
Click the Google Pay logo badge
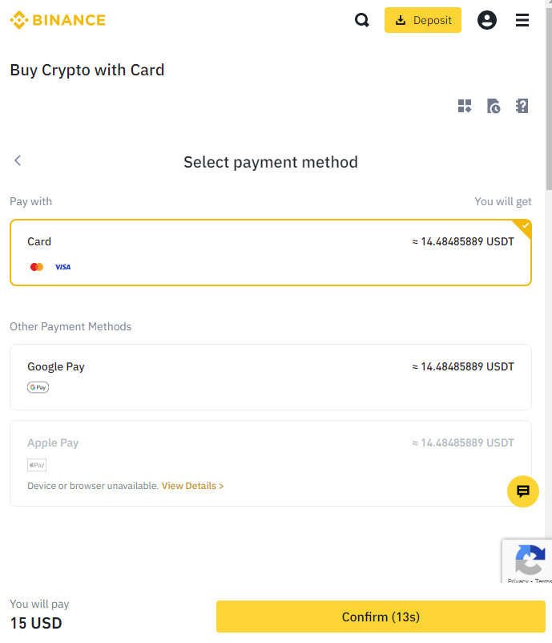tap(38, 387)
